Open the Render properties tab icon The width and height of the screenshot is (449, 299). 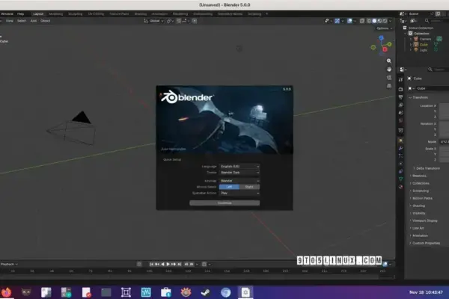(400, 90)
